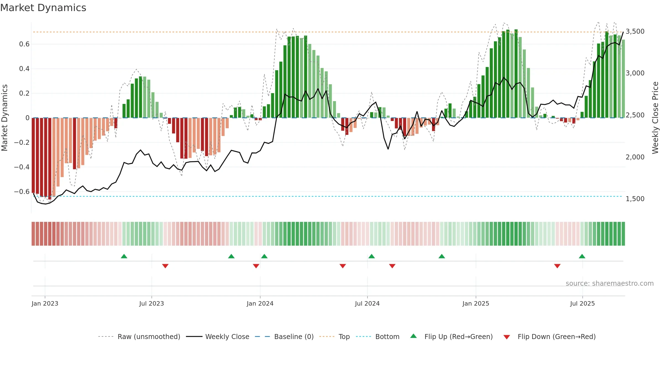Click the source: sharemaestro.com text
Screen dimensions: 663x373
tap(610, 283)
